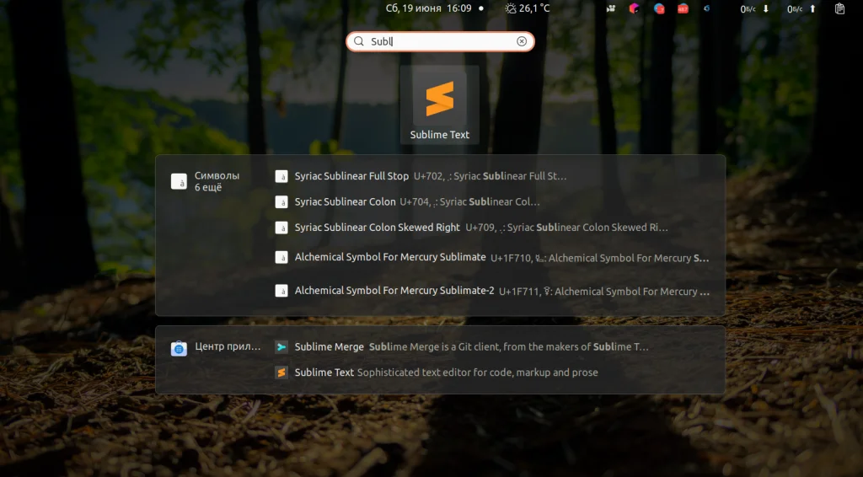Click character icon beside Mercury Sublimate-2
The height and width of the screenshot is (477, 863).
pyautogui.click(x=281, y=291)
